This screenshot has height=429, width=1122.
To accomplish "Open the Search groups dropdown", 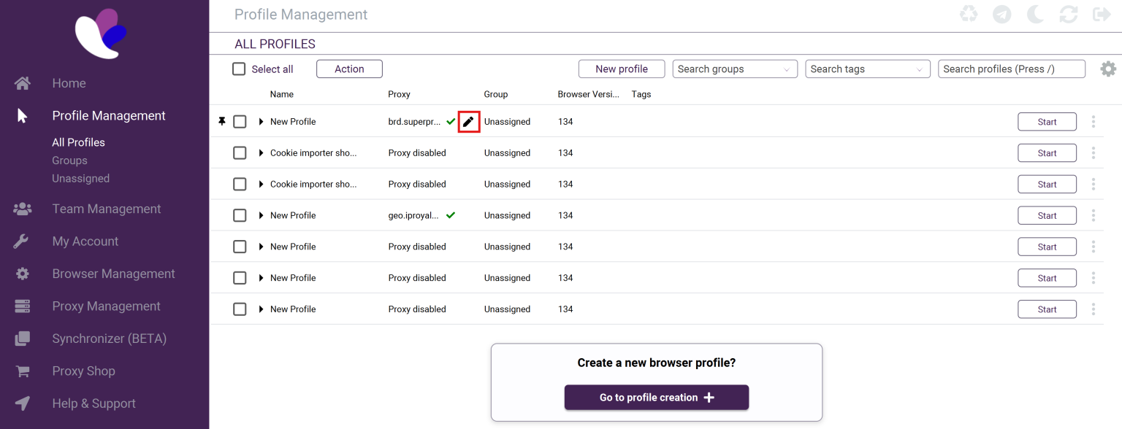I will [x=734, y=69].
